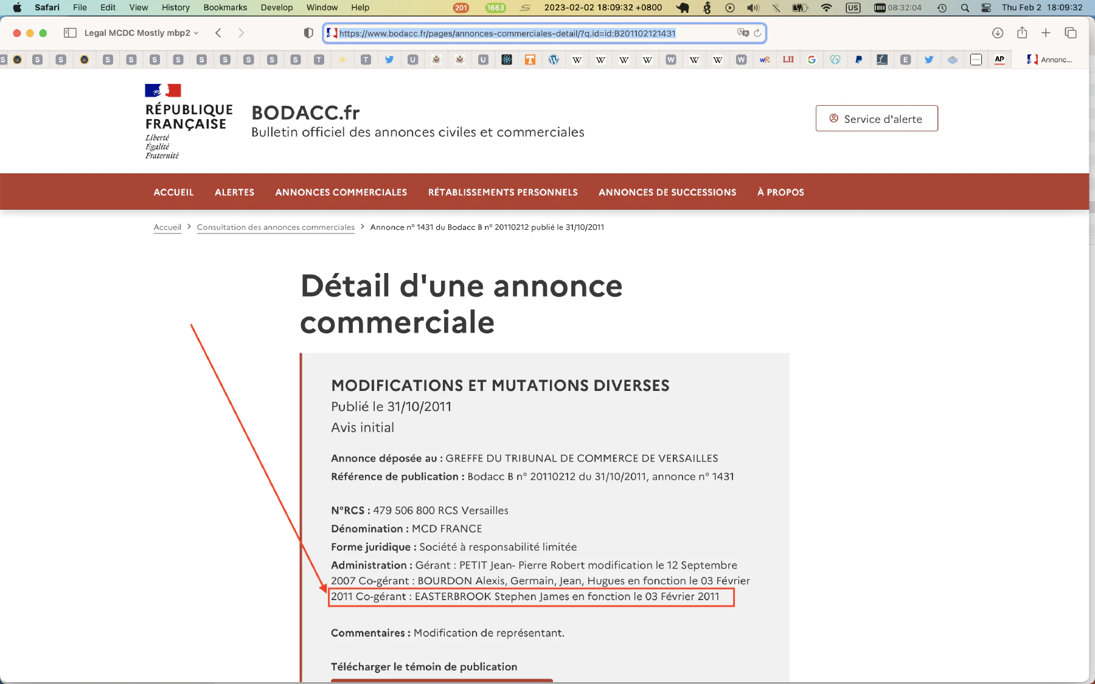
Task: Click the Service d'alerte button
Action: pyautogui.click(x=876, y=119)
